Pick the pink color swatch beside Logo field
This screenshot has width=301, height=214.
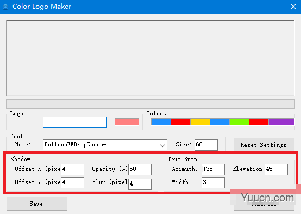(127, 122)
